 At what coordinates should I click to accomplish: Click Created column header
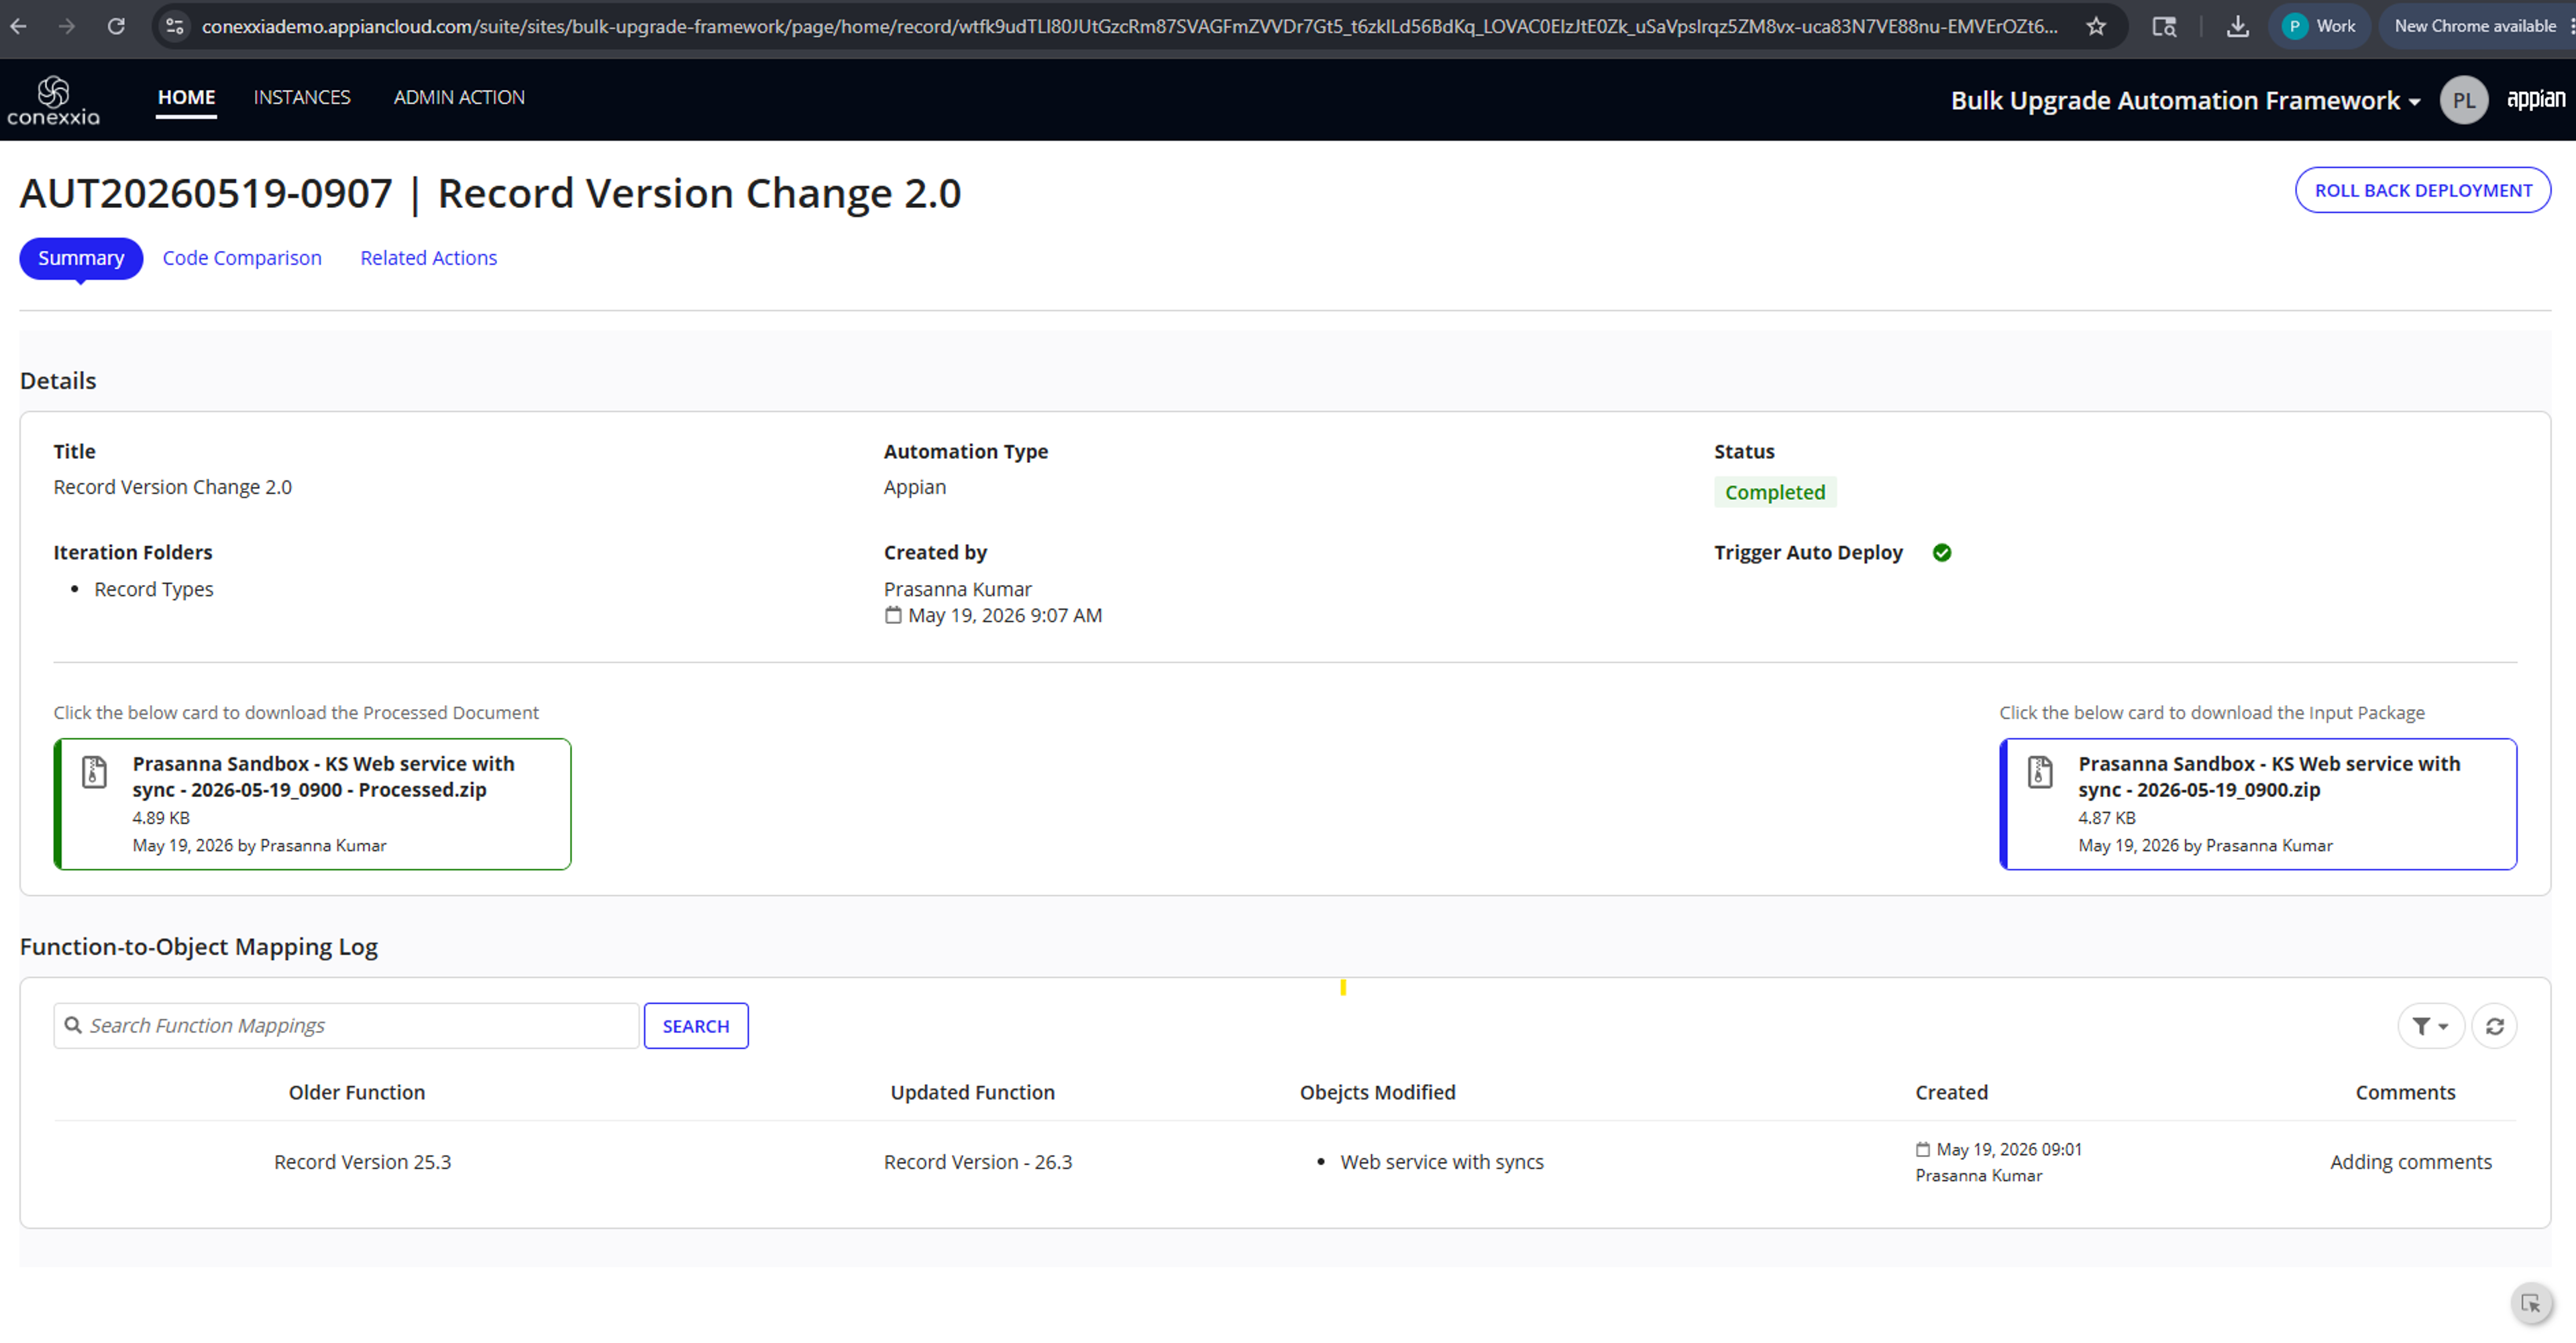tap(1951, 1092)
